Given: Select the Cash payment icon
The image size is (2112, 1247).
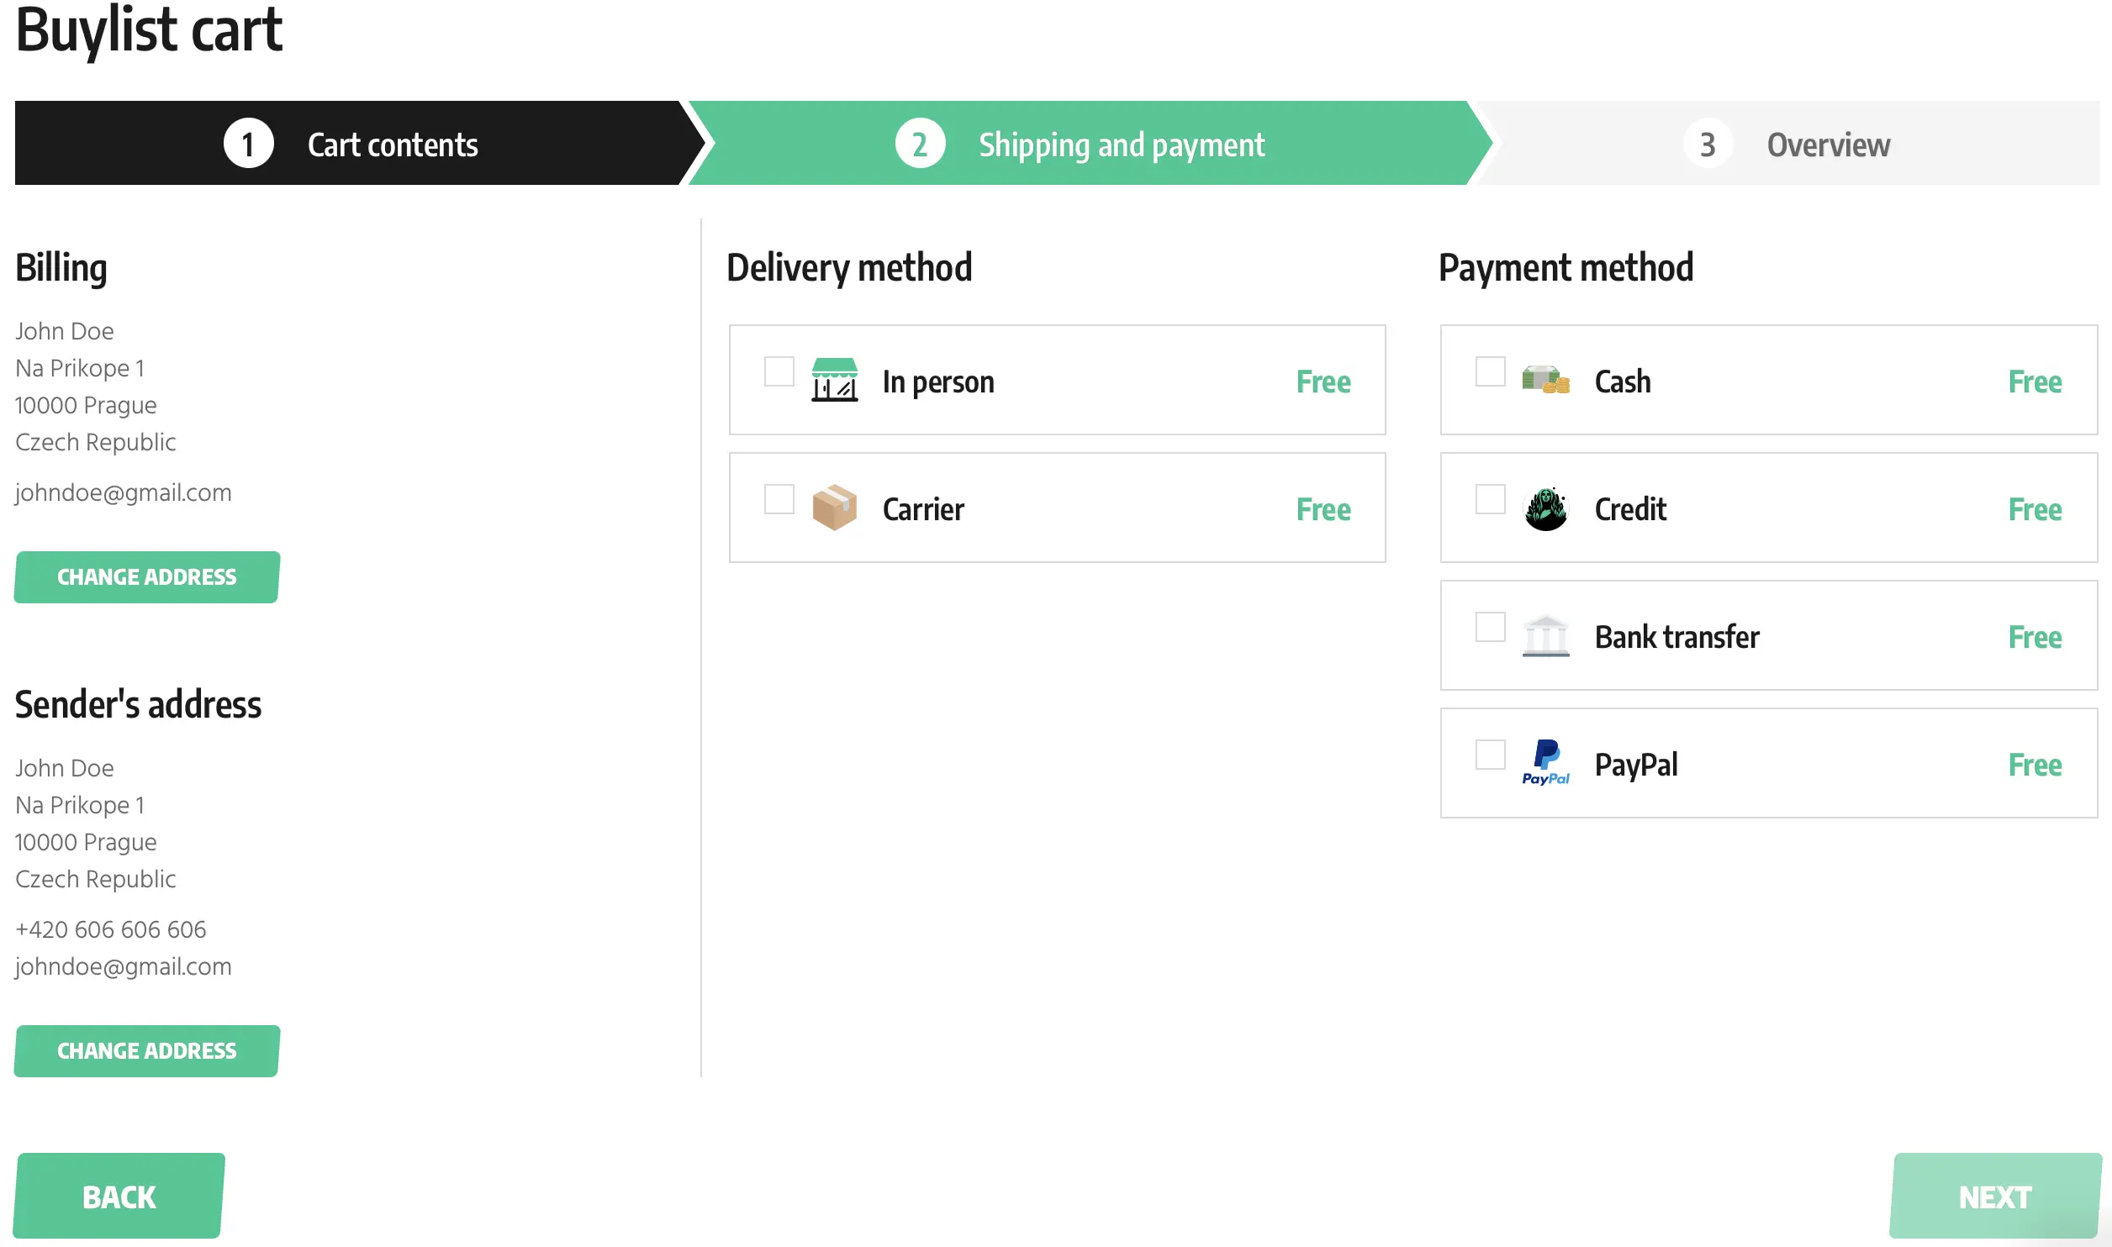Looking at the screenshot, I should [1546, 380].
